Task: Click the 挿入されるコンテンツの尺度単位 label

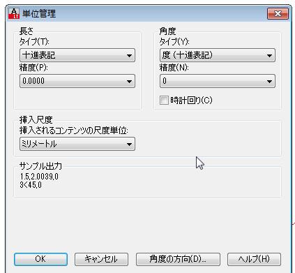Action: [74, 131]
